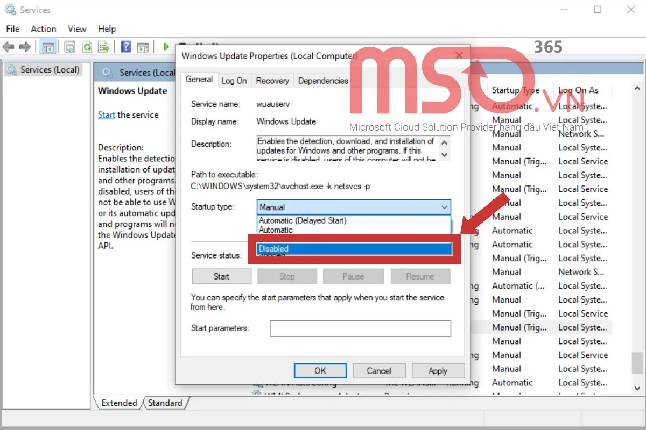The image size is (646, 430).
Task: Expand the Startup type combo box
Action: pos(353,207)
